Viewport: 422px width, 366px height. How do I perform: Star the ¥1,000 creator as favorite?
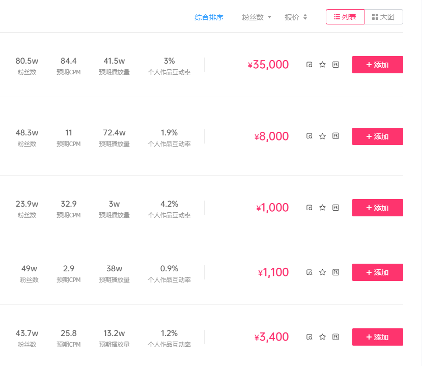click(x=322, y=208)
